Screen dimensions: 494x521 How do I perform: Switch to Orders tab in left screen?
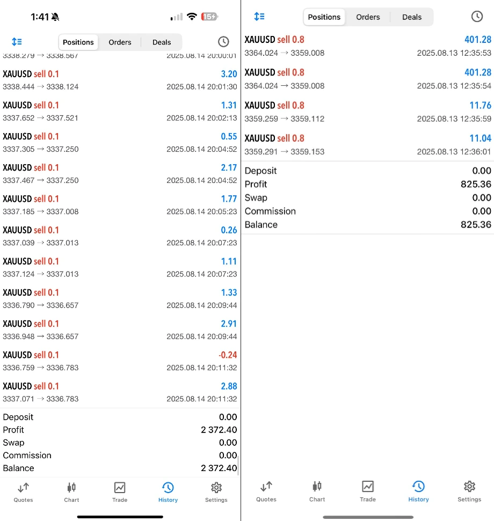[120, 42]
